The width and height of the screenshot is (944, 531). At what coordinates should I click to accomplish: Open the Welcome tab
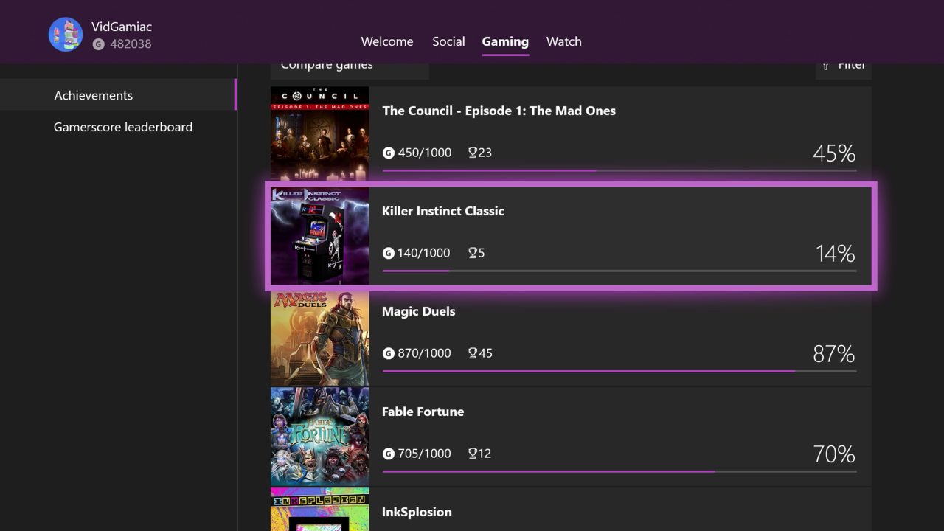pyautogui.click(x=387, y=42)
